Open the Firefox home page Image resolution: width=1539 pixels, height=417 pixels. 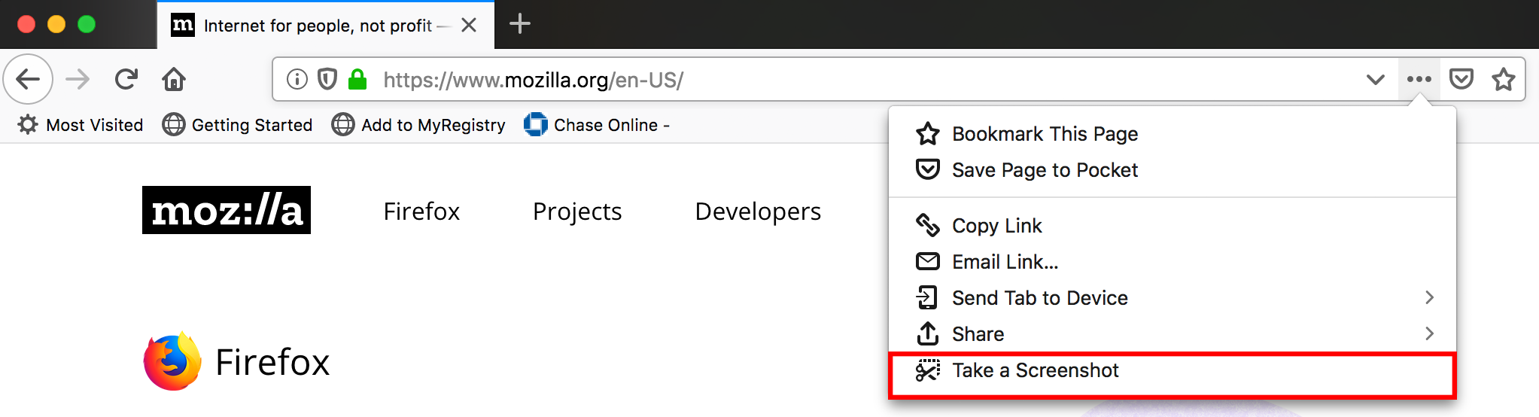[x=174, y=79]
